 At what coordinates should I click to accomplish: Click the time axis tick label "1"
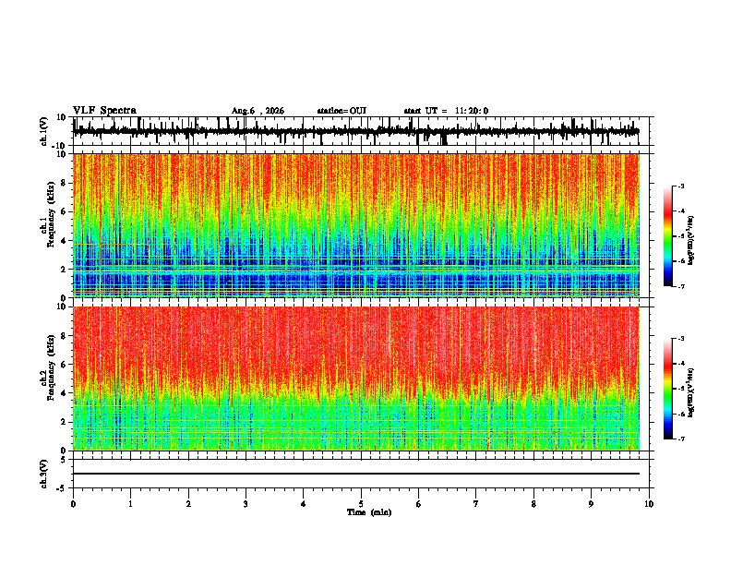pos(130,504)
